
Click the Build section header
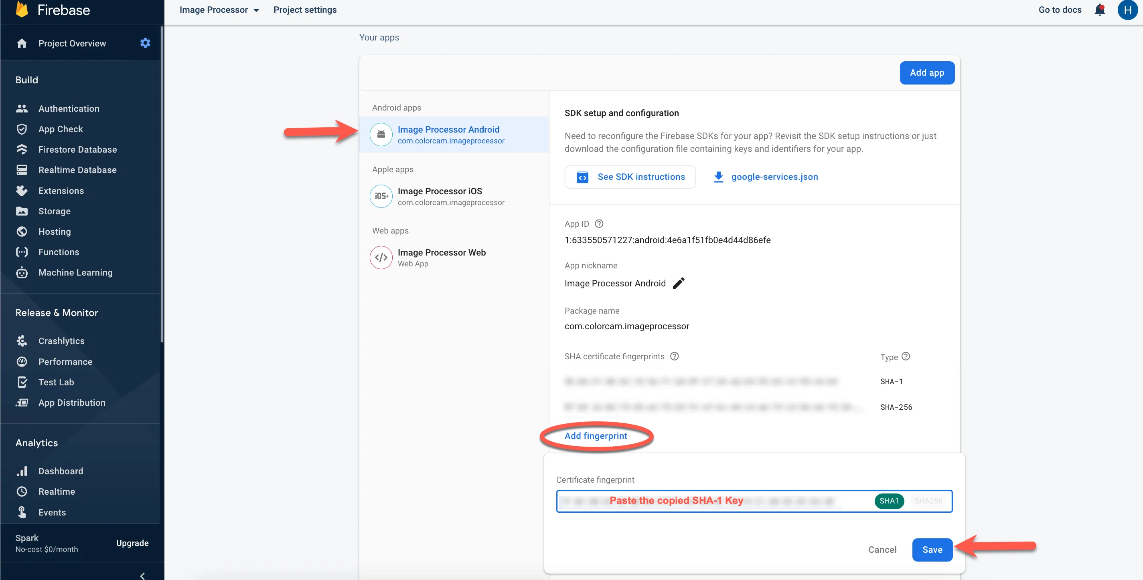click(x=26, y=80)
